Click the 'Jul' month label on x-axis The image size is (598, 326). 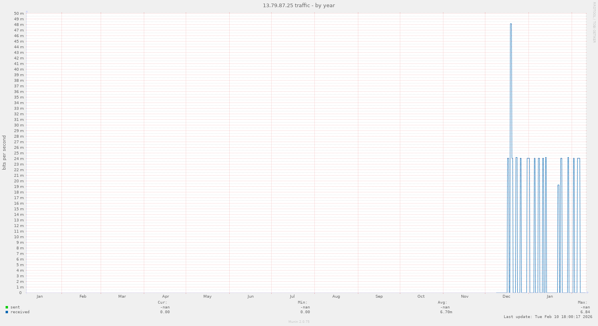[292, 296]
